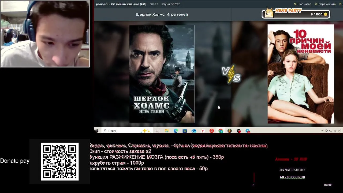Click the Doge icon on Meme Party
This screenshot has width=343, height=193.
coord(269,13)
